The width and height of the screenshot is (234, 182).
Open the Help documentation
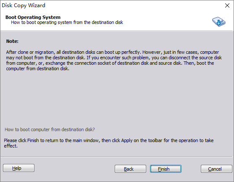18,168
